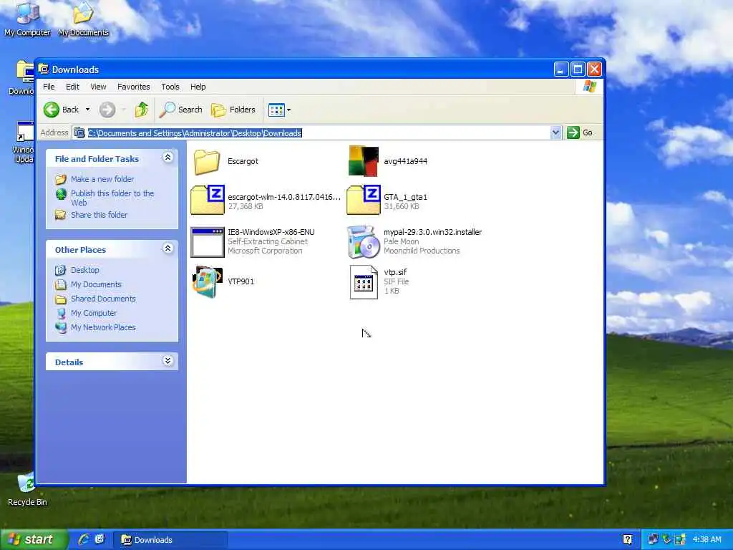
Task: Open the File menu
Action: 49,87
